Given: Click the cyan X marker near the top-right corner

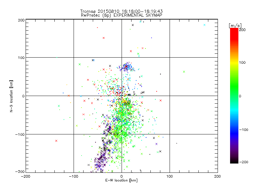Looking at the screenshot, I should pos(204,25).
